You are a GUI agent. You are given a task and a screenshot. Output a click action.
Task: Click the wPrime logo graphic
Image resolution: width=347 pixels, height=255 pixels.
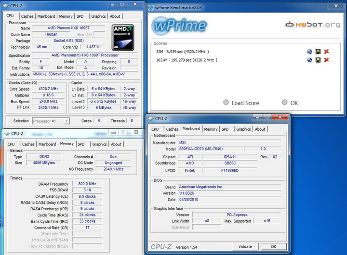pyautogui.click(x=179, y=26)
